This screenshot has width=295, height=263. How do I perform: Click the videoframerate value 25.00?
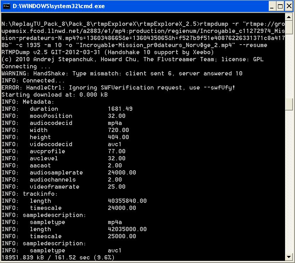116,187
